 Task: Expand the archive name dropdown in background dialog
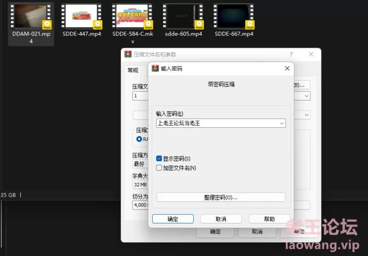[306, 96]
